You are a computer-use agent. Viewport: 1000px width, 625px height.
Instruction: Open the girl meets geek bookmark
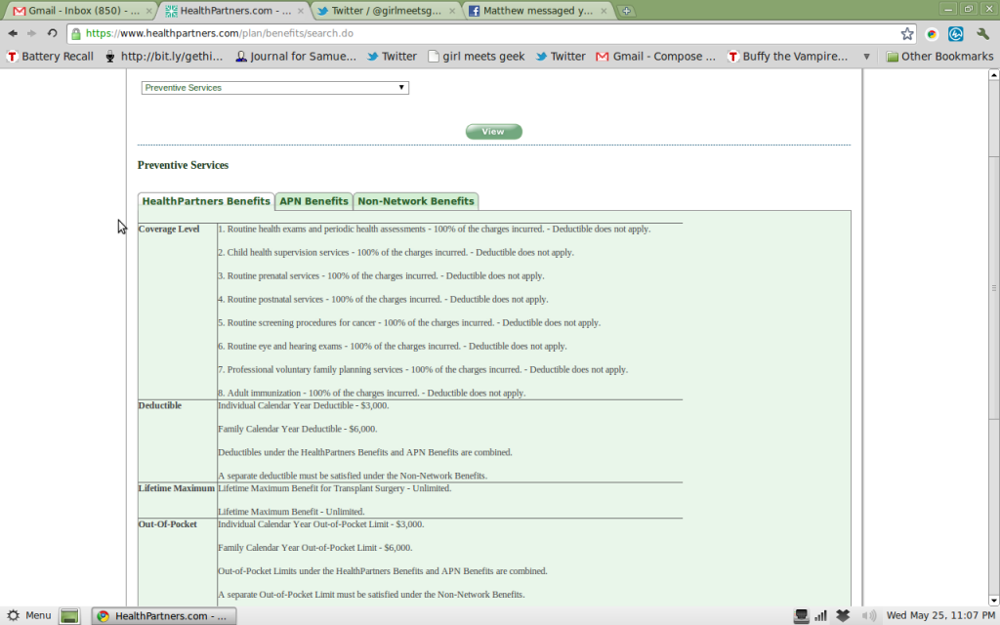coord(477,56)
